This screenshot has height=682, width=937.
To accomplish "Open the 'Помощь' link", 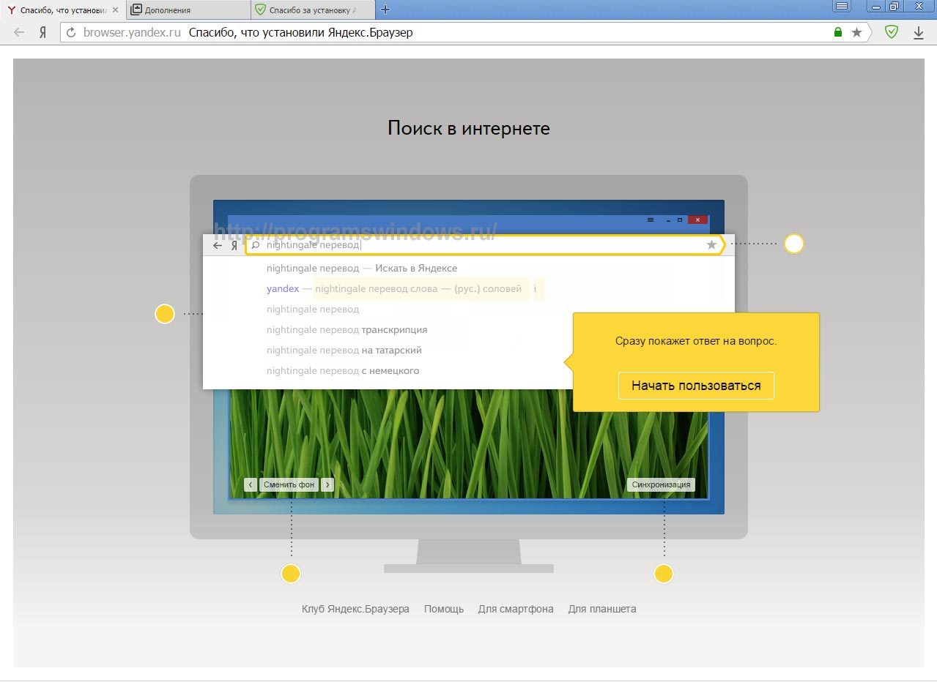I will point(444,609).
